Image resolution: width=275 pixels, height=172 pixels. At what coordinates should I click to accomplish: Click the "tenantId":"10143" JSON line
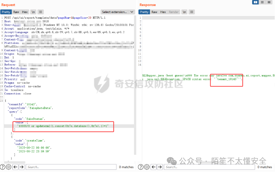(x=22, y=104)
